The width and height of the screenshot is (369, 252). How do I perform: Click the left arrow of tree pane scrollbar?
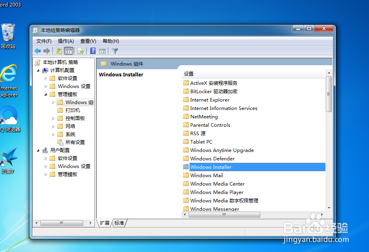pyautogui.click(x=36, y=223)
